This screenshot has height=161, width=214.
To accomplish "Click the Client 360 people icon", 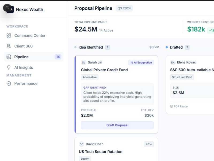I will pyautogui.click(x=9, y=46).
